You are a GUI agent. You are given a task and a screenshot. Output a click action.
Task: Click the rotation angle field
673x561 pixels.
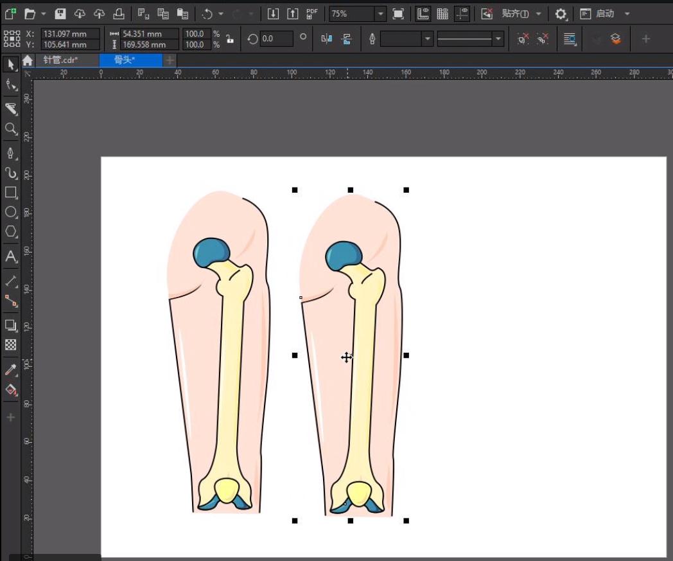pyautogui.click(x=276, y=39)
